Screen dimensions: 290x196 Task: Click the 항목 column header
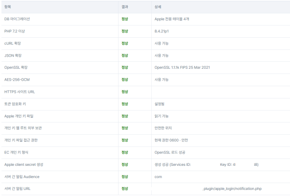(8, 7)
